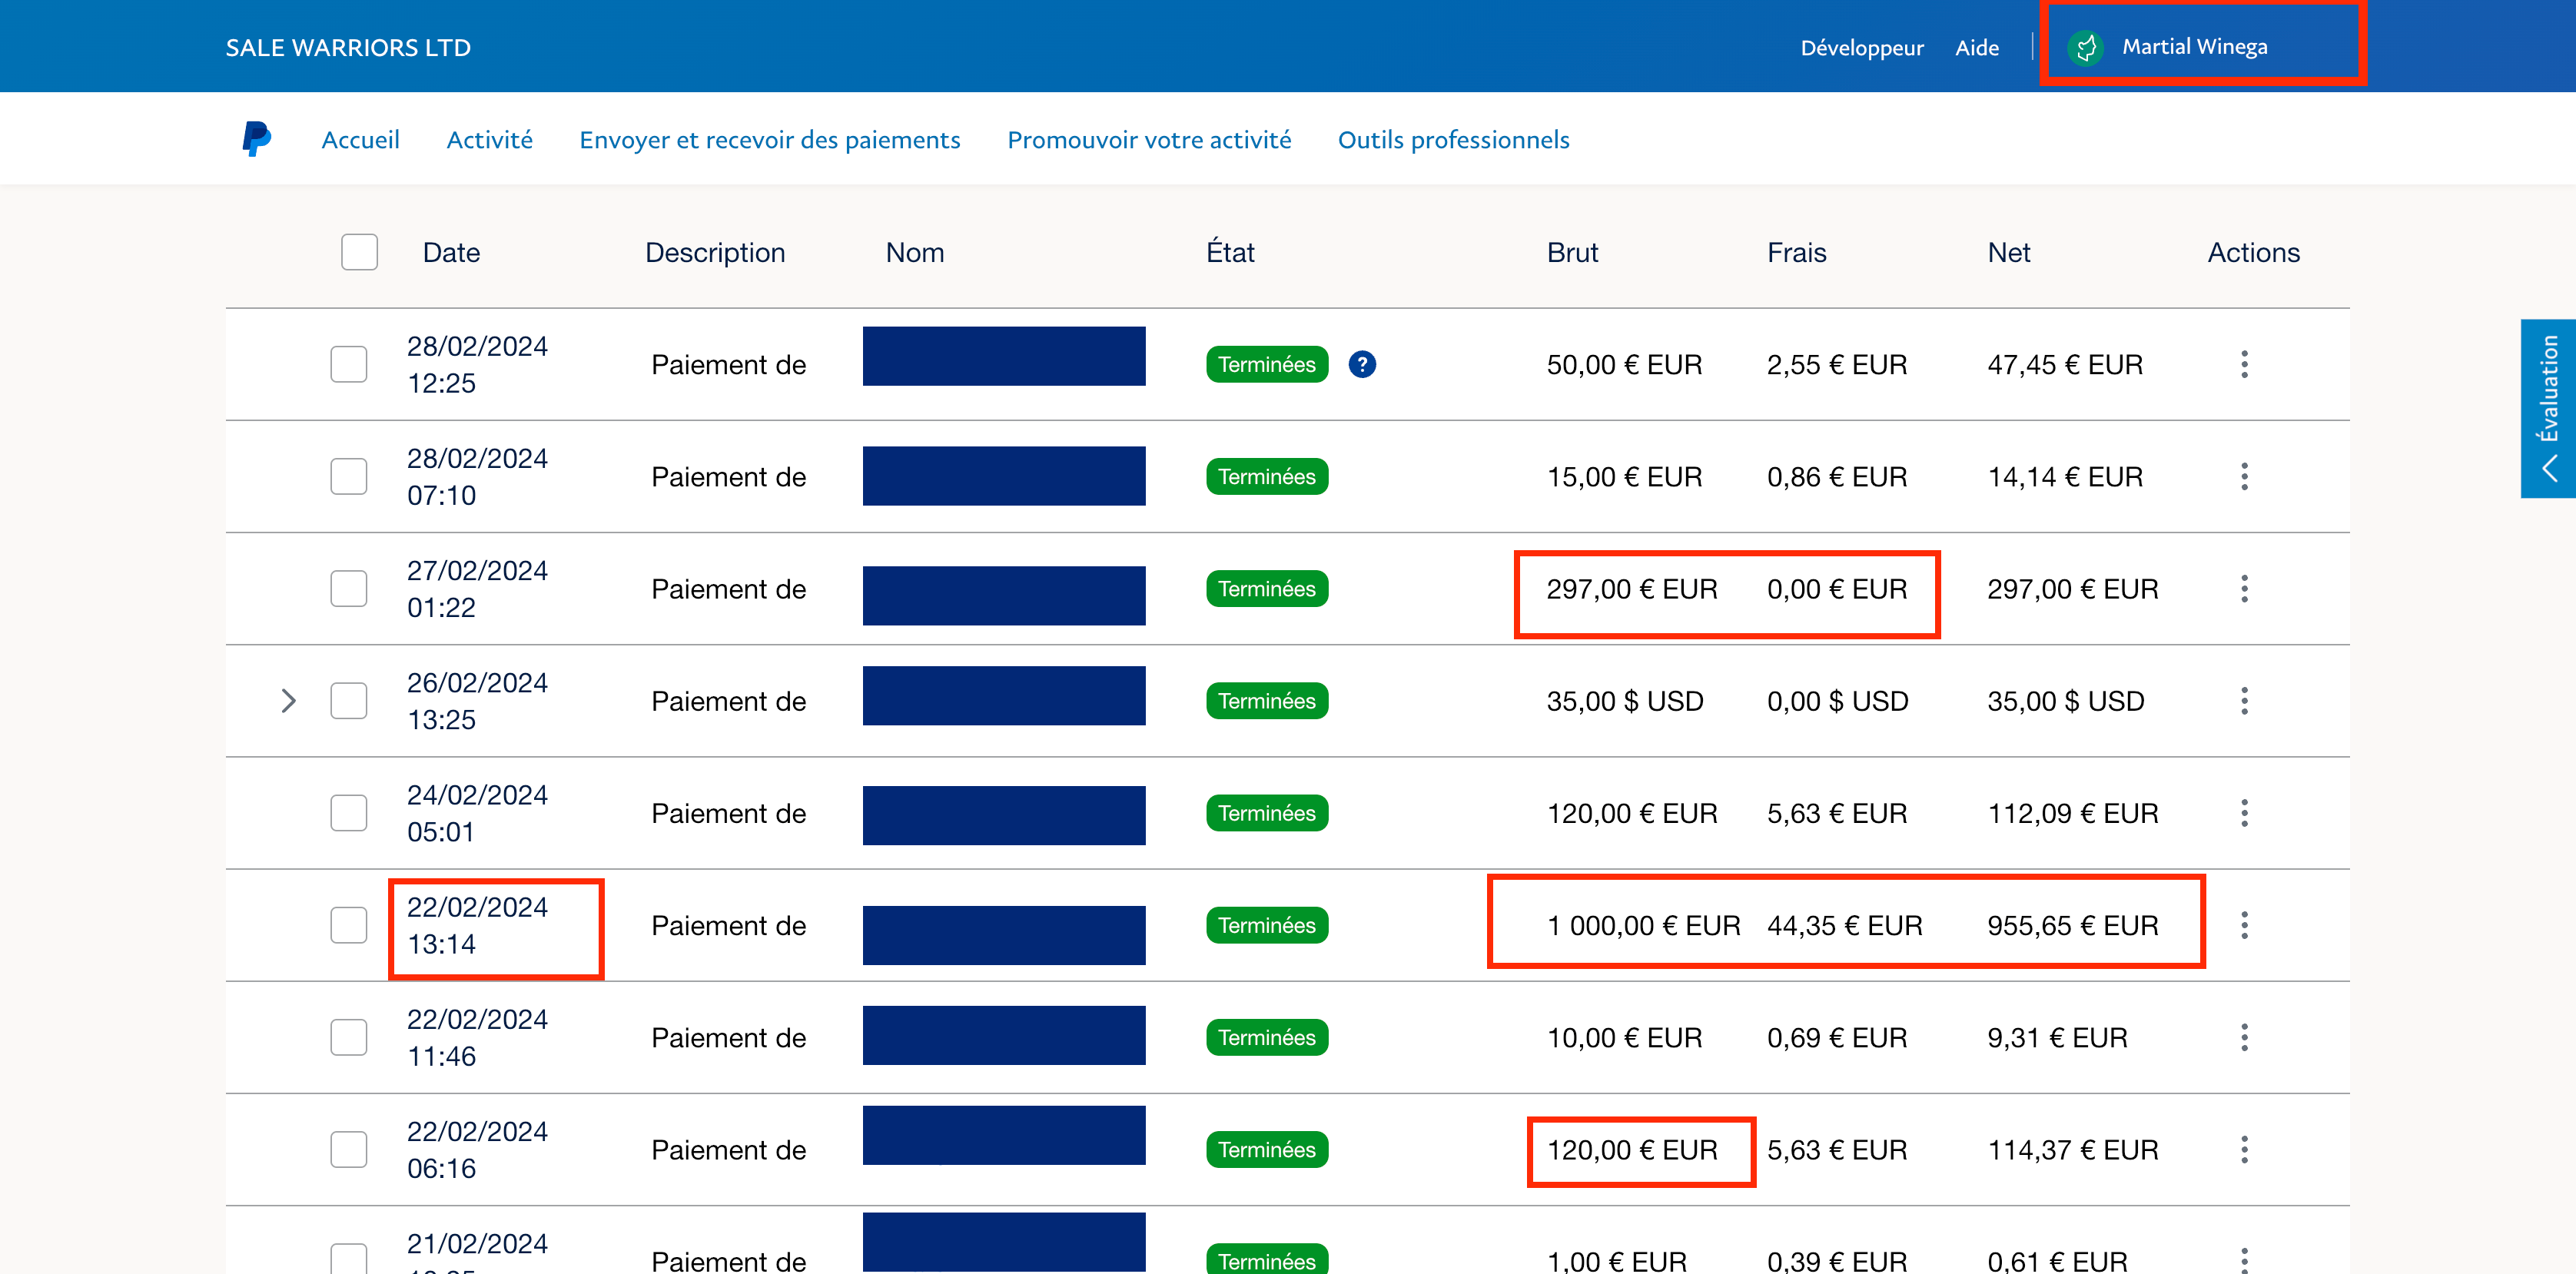Click the Développeur link
2576x1274 pixels.
click(x=1861, y=48)
